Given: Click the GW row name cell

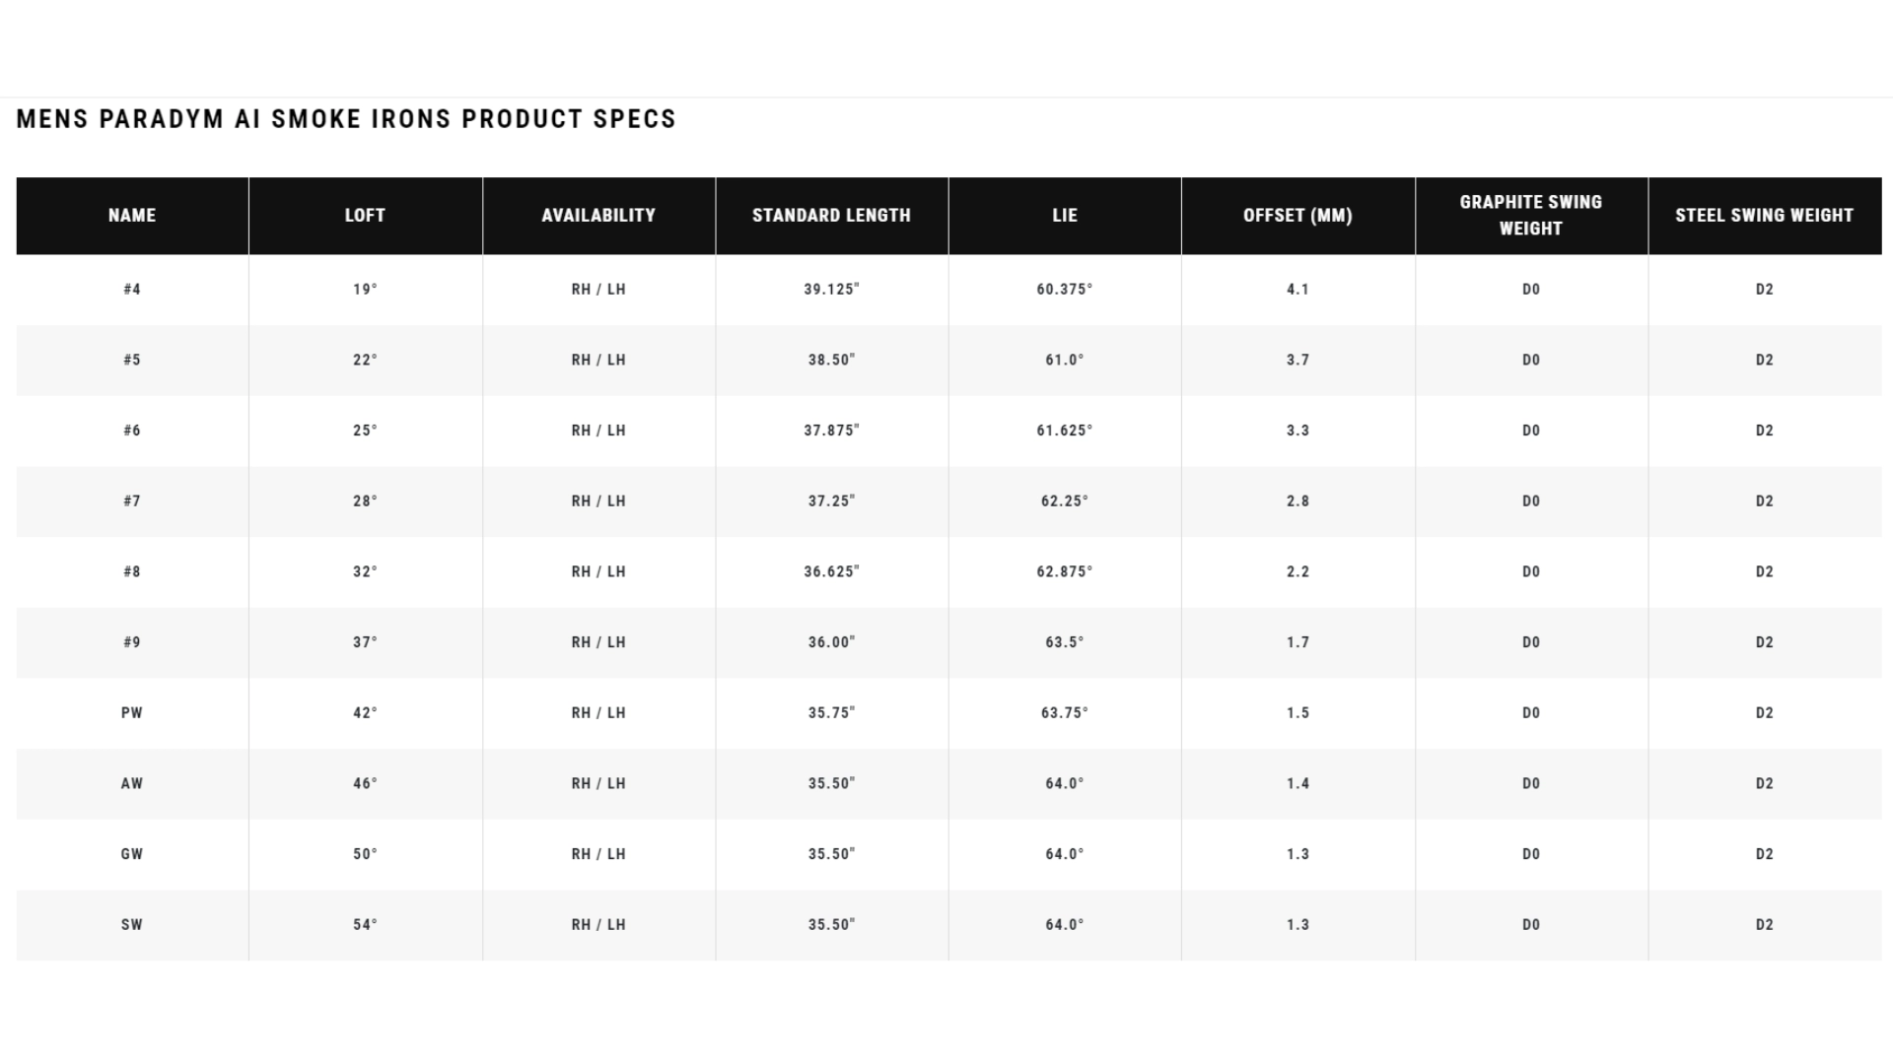Looking at the screenshot, I should coord(132,854).
